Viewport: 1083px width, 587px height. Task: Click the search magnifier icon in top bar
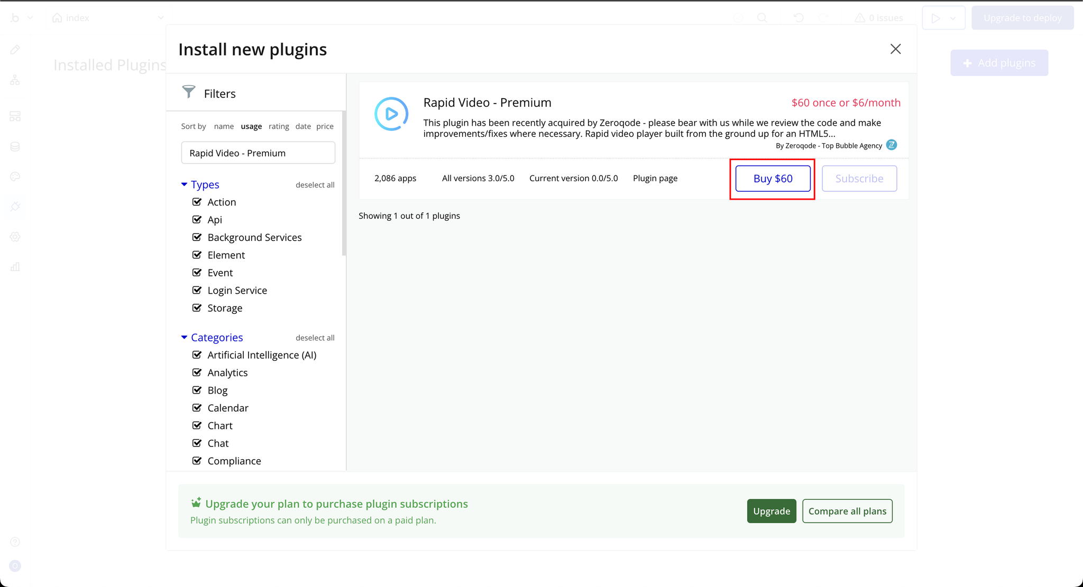[x=762, y=18]
